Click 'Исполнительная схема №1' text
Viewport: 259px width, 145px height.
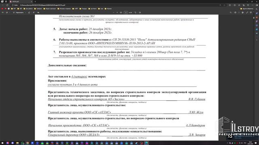click(76, 16)
